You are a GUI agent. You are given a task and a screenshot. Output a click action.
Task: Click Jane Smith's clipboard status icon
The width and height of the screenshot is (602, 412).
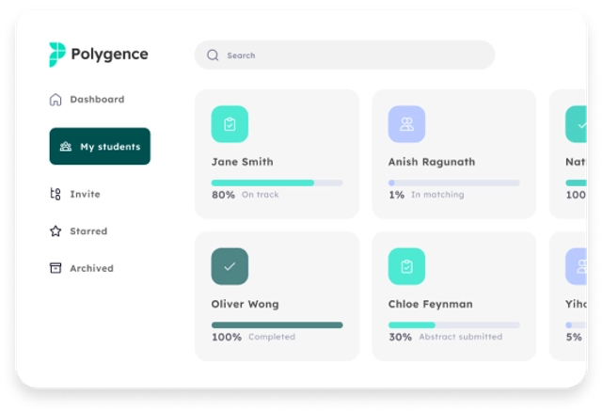click(x=230, y=124)
